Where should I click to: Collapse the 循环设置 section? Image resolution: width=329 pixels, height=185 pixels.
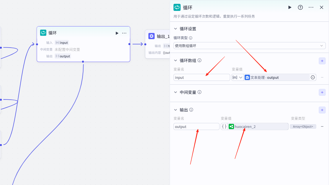(176, 29)
